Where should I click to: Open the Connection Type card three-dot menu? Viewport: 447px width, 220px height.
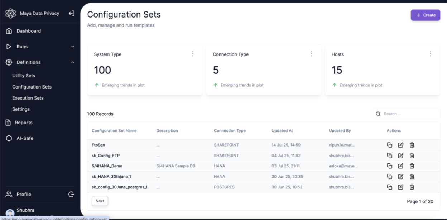tap(312, 54)
